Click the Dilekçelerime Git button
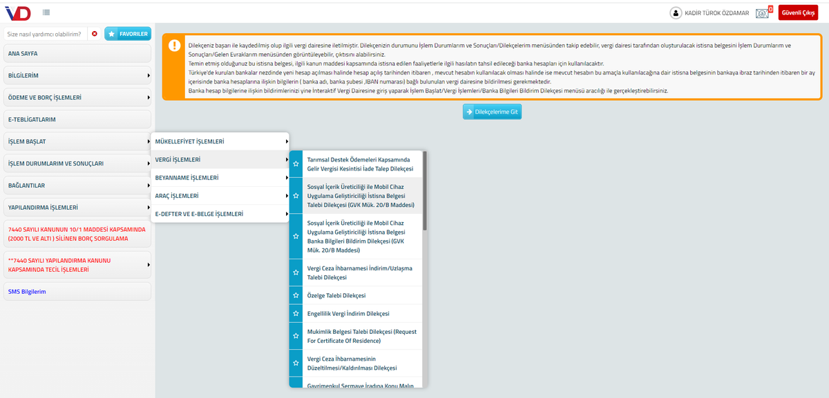This screenshot has width=829, height=398. [x=492, y=112]
